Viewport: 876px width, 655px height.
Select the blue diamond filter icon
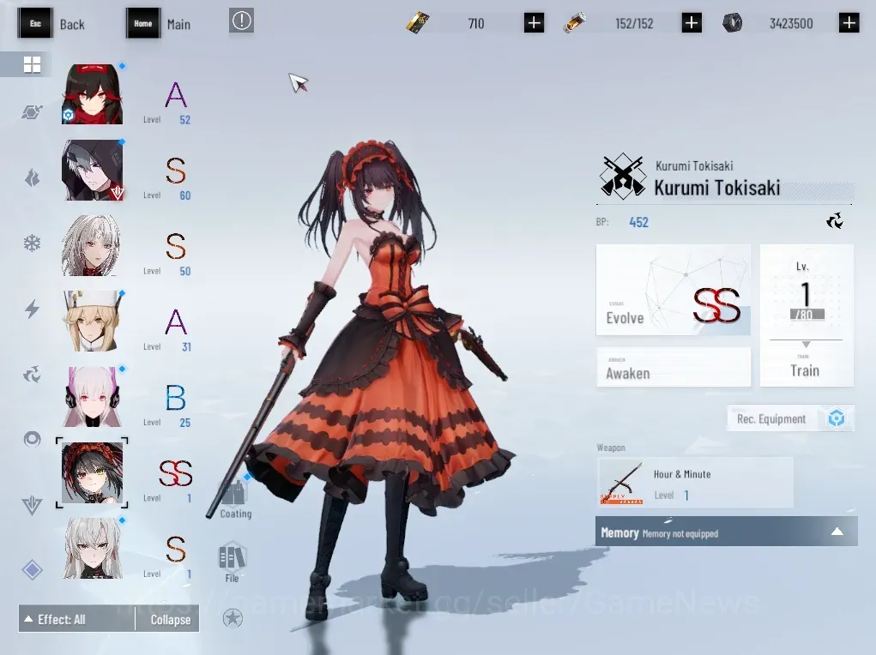32,570
